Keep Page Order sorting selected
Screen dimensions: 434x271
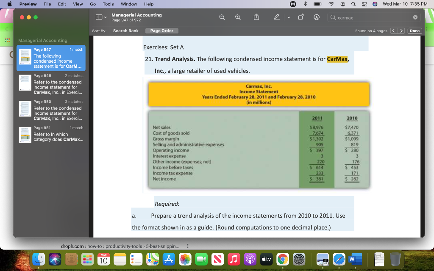[162, 30]
